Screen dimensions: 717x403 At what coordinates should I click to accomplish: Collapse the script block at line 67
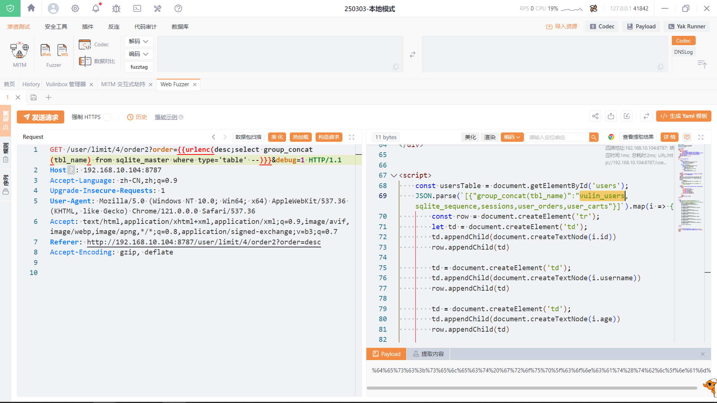(394, 175)
